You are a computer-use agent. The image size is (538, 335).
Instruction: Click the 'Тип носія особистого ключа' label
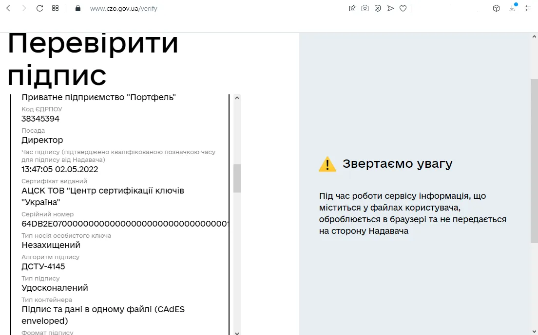click(66, 235)
